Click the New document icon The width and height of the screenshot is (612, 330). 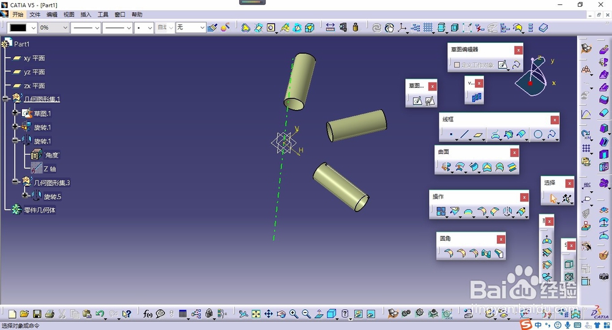pyautogui.click(x=12, y=314)
